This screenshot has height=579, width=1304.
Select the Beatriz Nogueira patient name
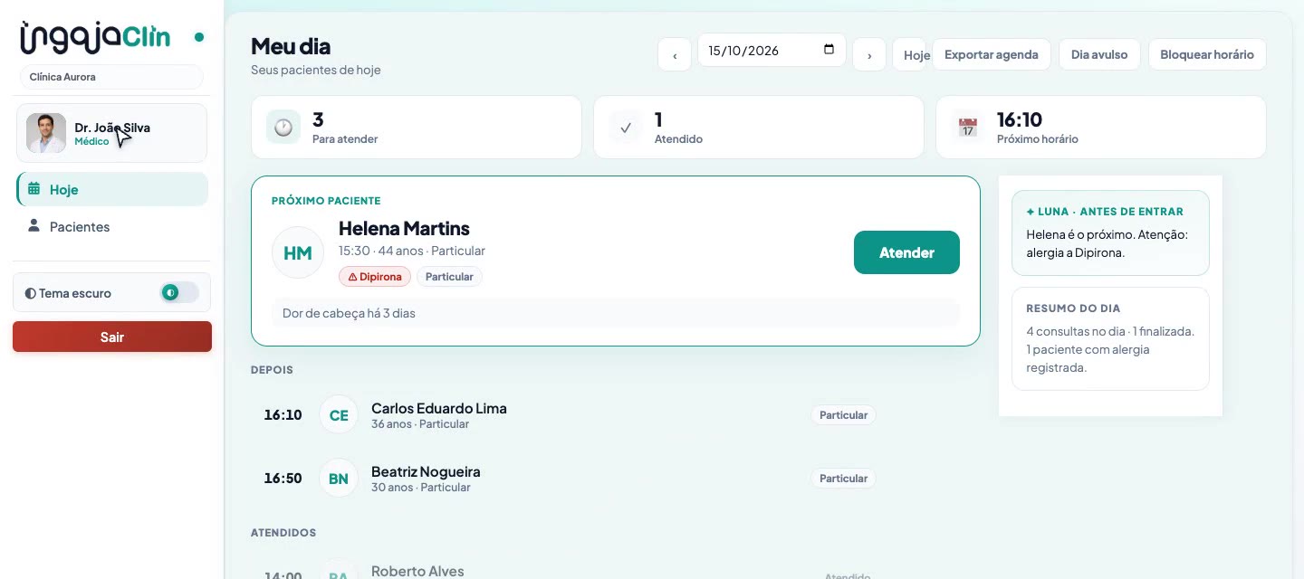[x=426, y=471]
